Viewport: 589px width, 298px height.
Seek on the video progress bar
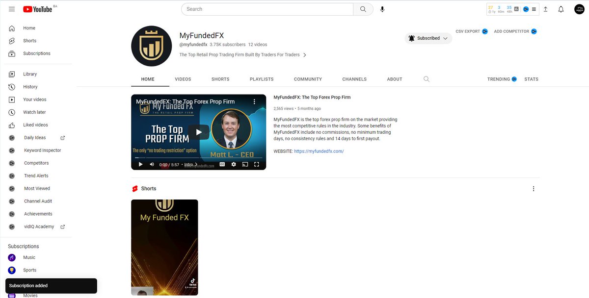pos(198,158)
